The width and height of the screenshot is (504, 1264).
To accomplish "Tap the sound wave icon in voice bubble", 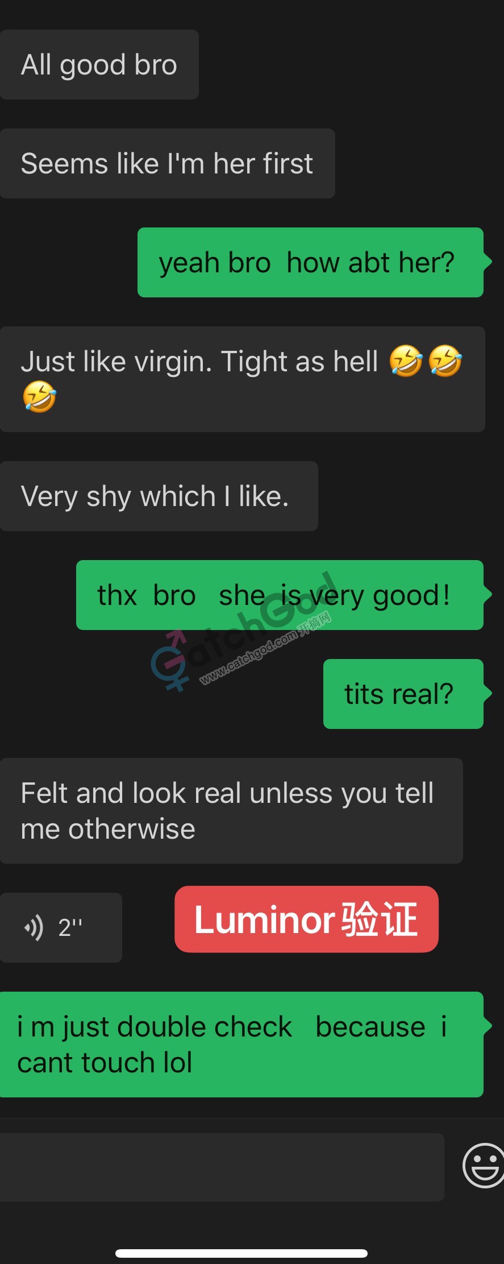I will [x=34, y=928].
